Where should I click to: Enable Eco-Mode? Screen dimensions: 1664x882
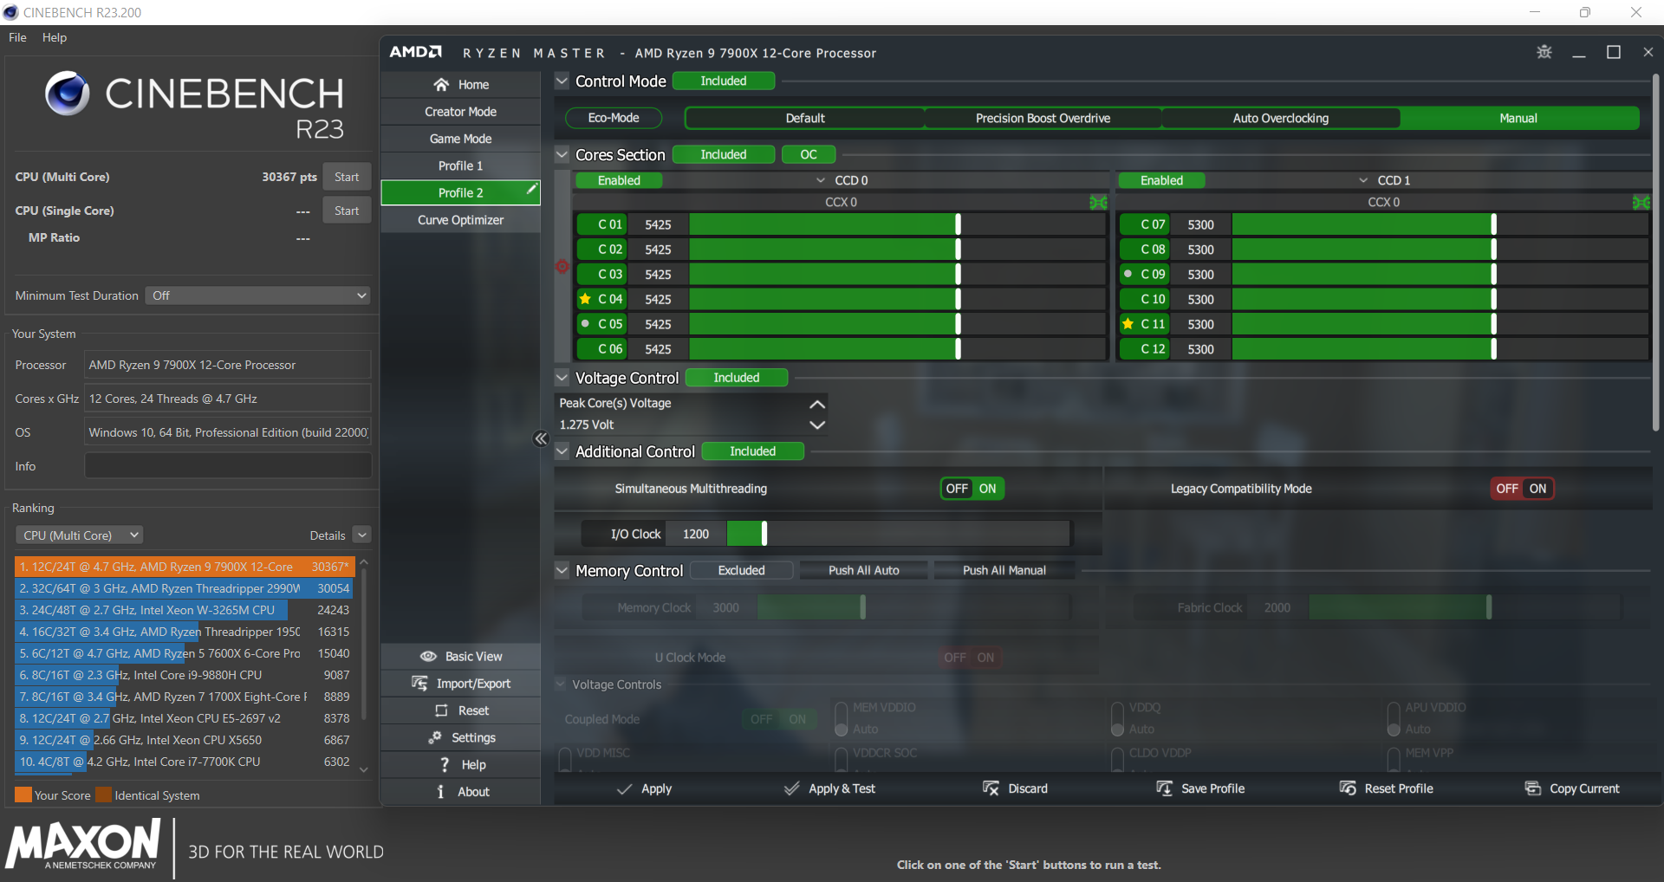click(614, 118)
